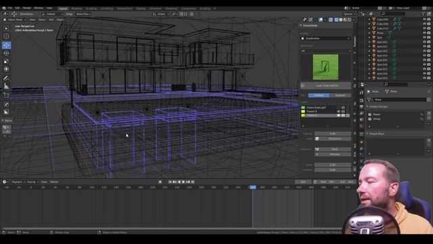Image resolution: width=433 pixels, height=244 pixels.
Task: Expand the Cube.008 outliner row
Action: pos(369,24)
